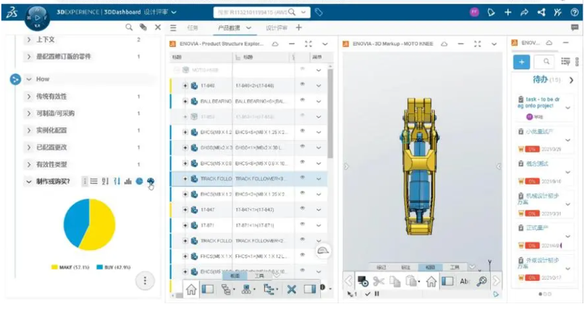Expand the 实例化配置 filter group
The image size is (584, 310).
(29, 130)
